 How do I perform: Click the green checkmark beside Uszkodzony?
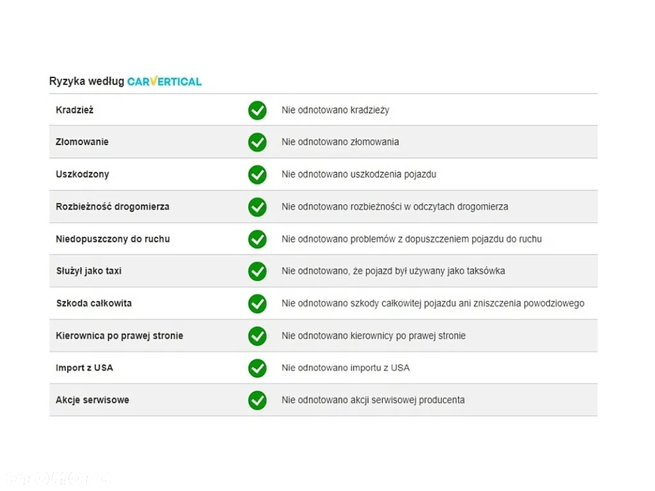coord(257,175)
